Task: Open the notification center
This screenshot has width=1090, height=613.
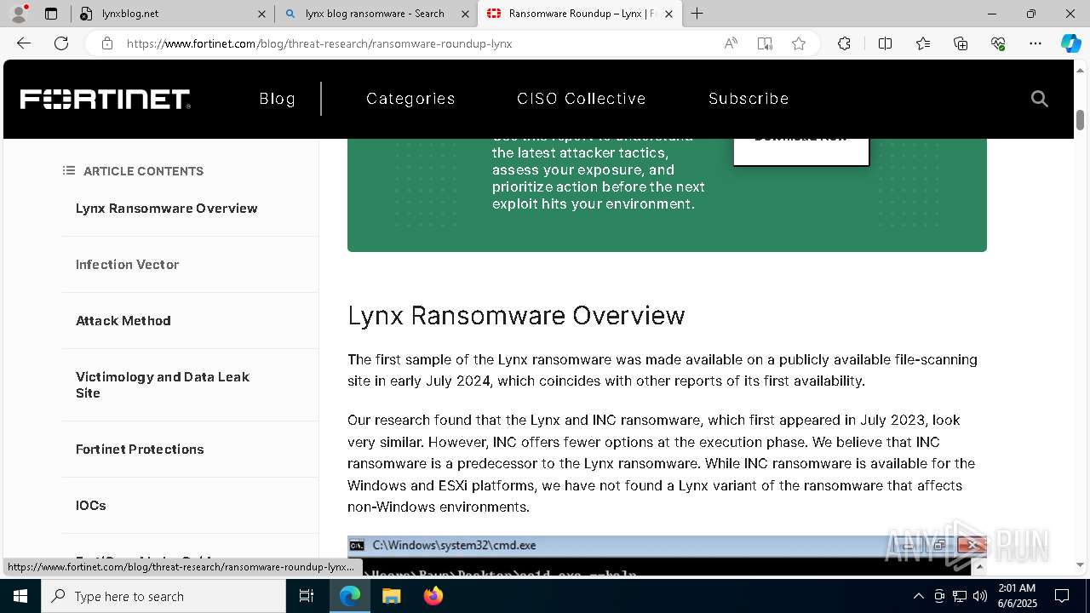Action: (1062, 596)
